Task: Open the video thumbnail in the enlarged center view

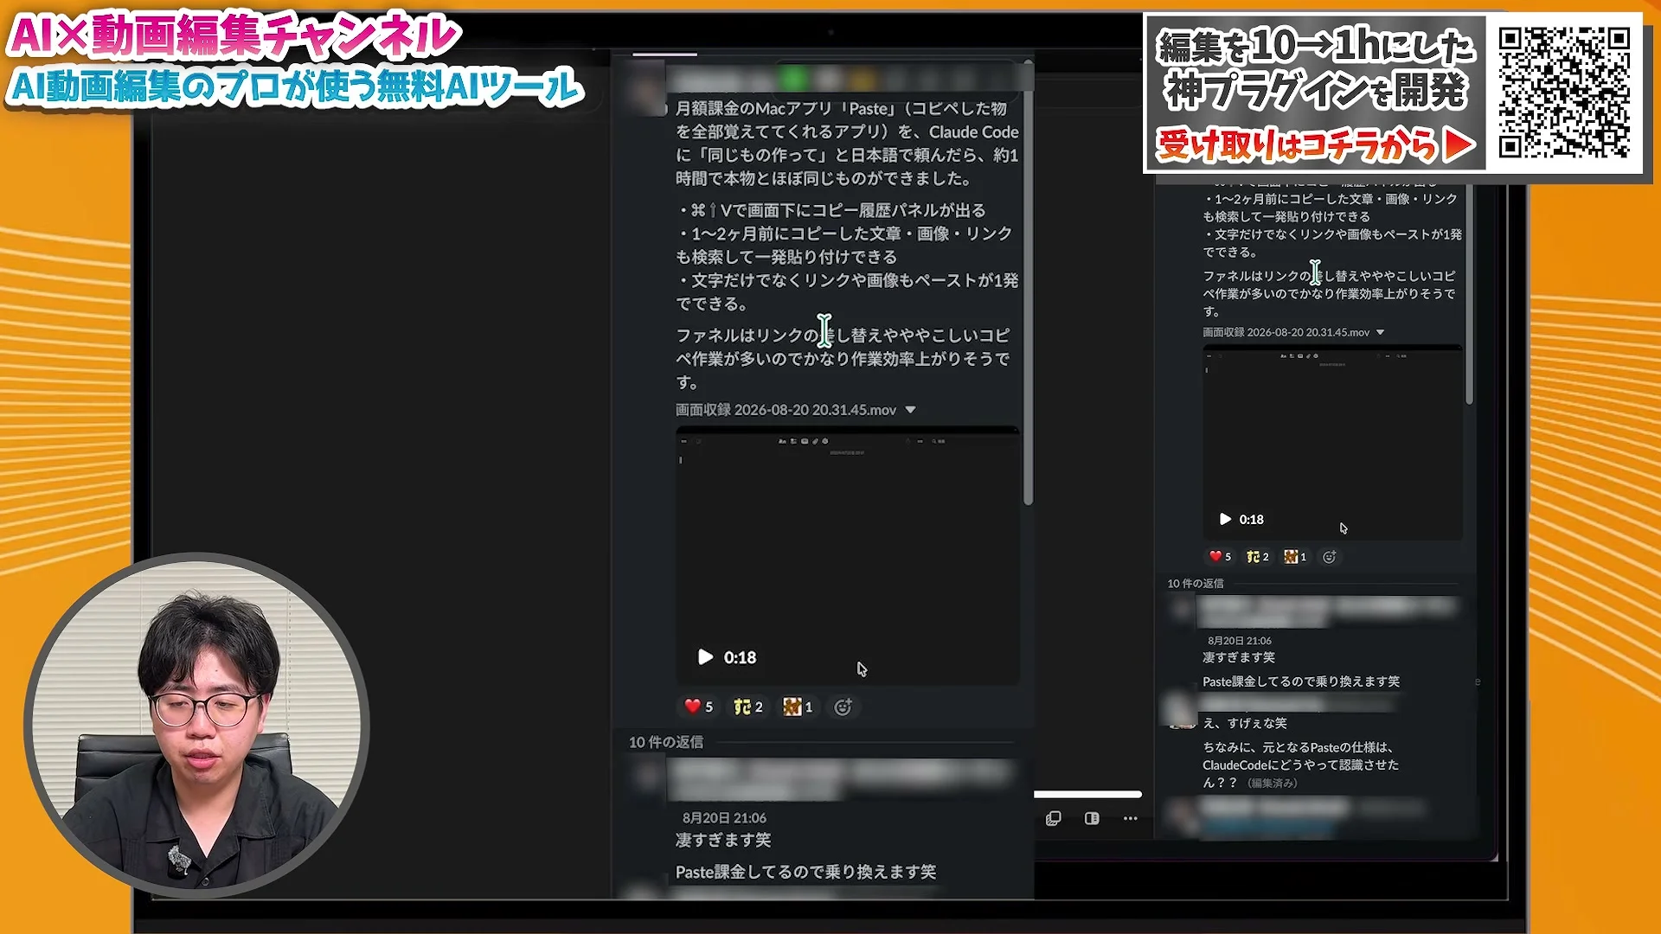Action: [847, 555]
